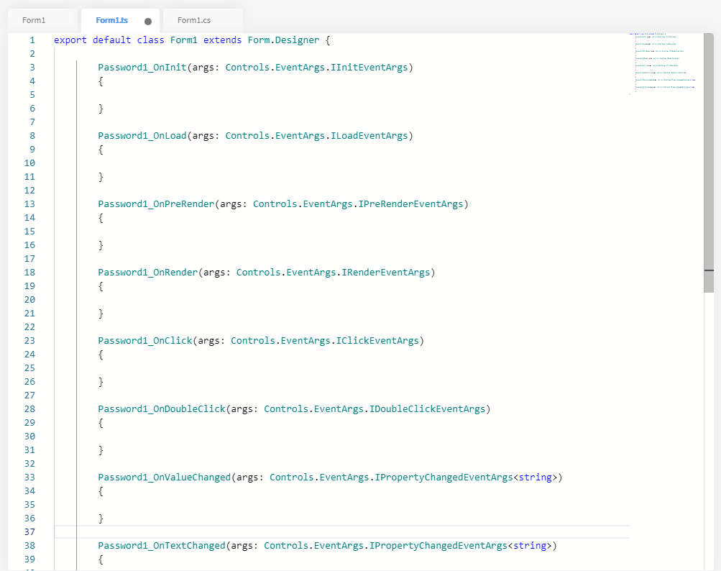Click Password1_OnTextChanged method name
721x571 pixels.
pos(162,546)
